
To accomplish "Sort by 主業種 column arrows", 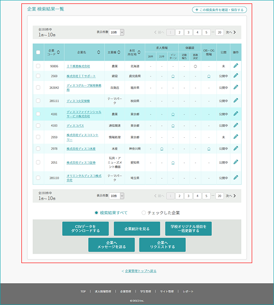I will tap(119, 52).
